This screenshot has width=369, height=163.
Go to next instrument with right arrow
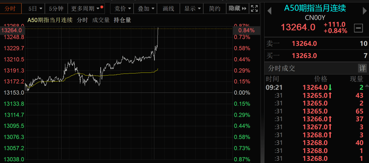[x=364, y=11]
